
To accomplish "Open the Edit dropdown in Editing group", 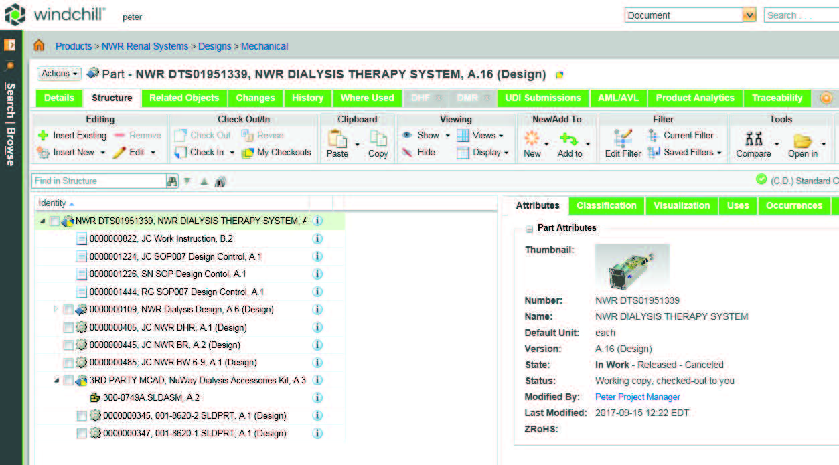I will [153, 153].
